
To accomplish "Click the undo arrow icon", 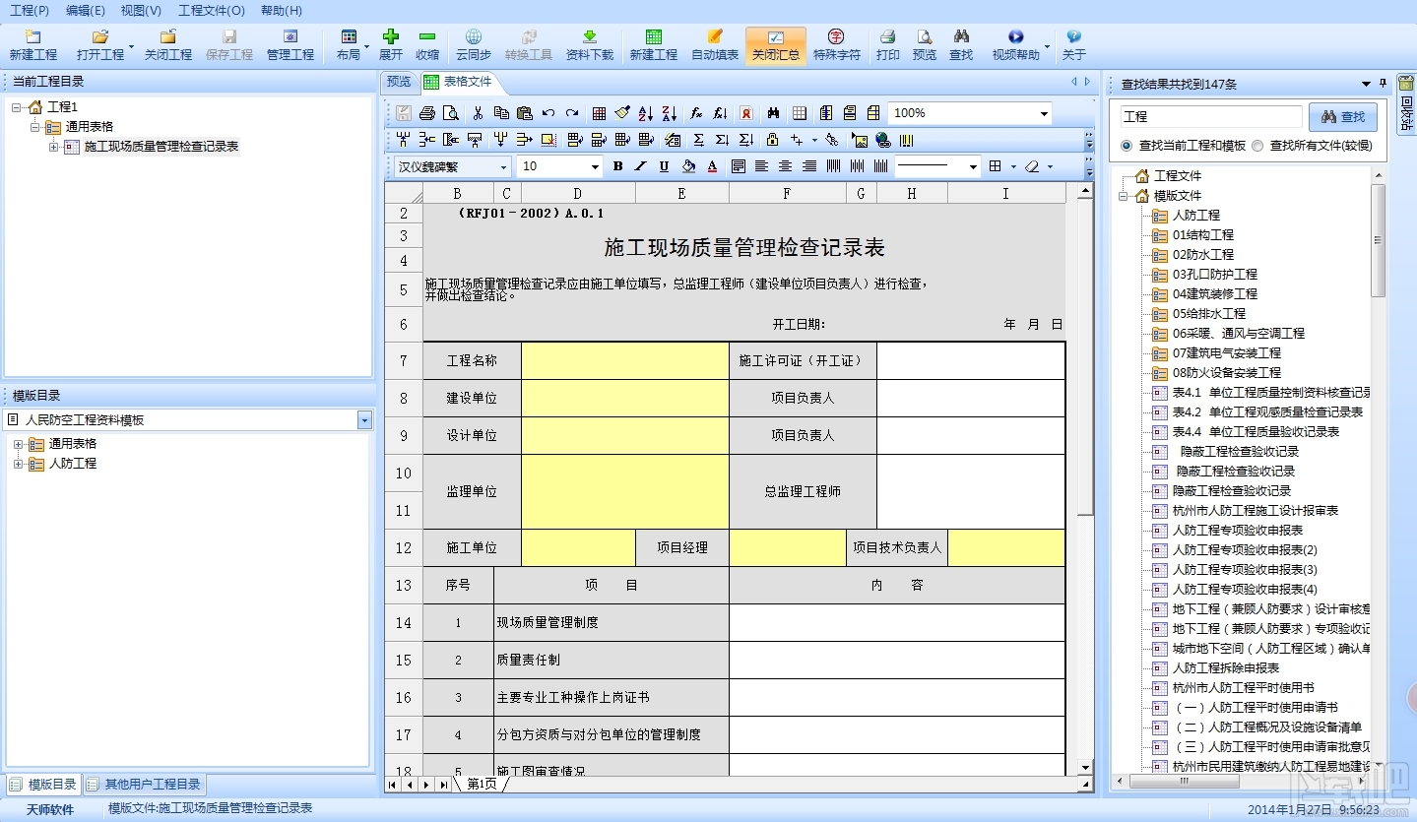I will pyautogui.click(x=548, y=113).
